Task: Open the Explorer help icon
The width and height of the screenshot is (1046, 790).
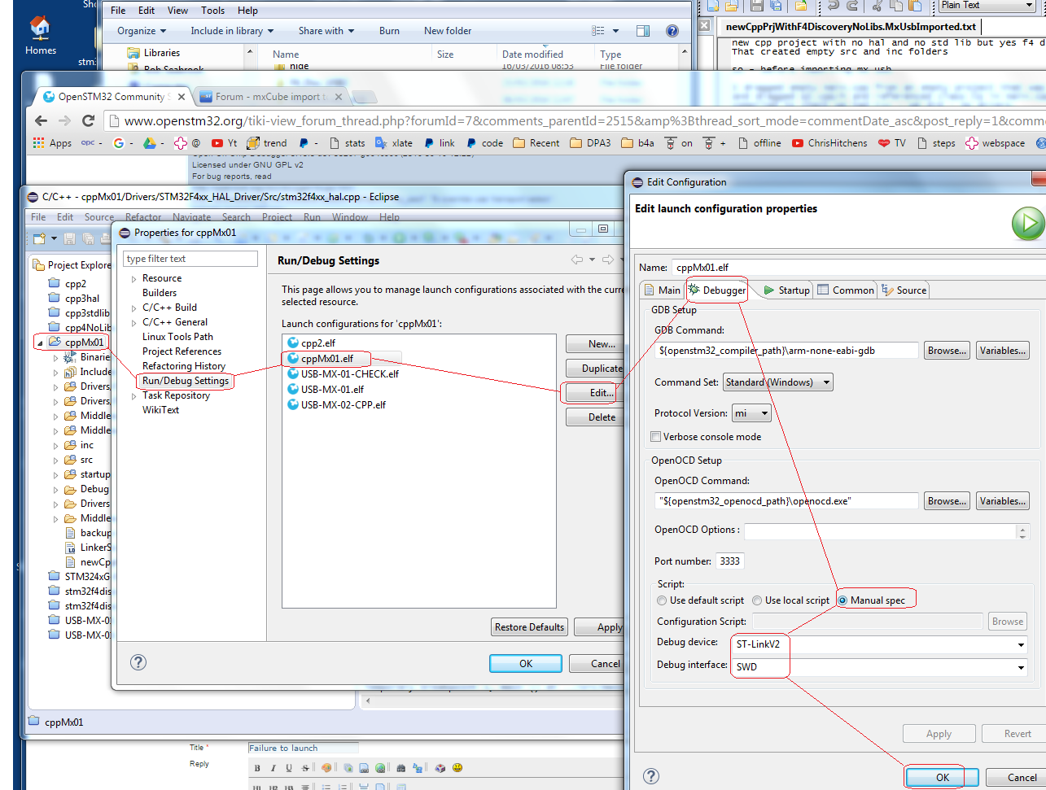Action: (672, 31)
